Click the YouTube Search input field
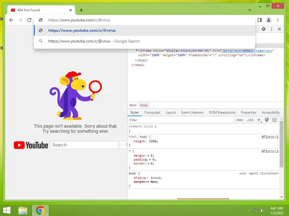This screenshot has height=216, width=289. (x=85, y=145)
